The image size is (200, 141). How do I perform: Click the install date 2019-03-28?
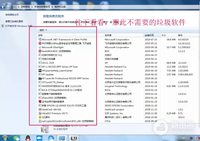[151, 82]
